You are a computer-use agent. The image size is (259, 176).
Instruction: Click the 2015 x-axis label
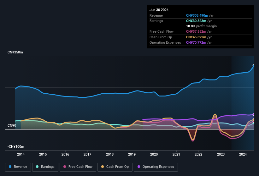pyautogui.click(x=43, y=154)
